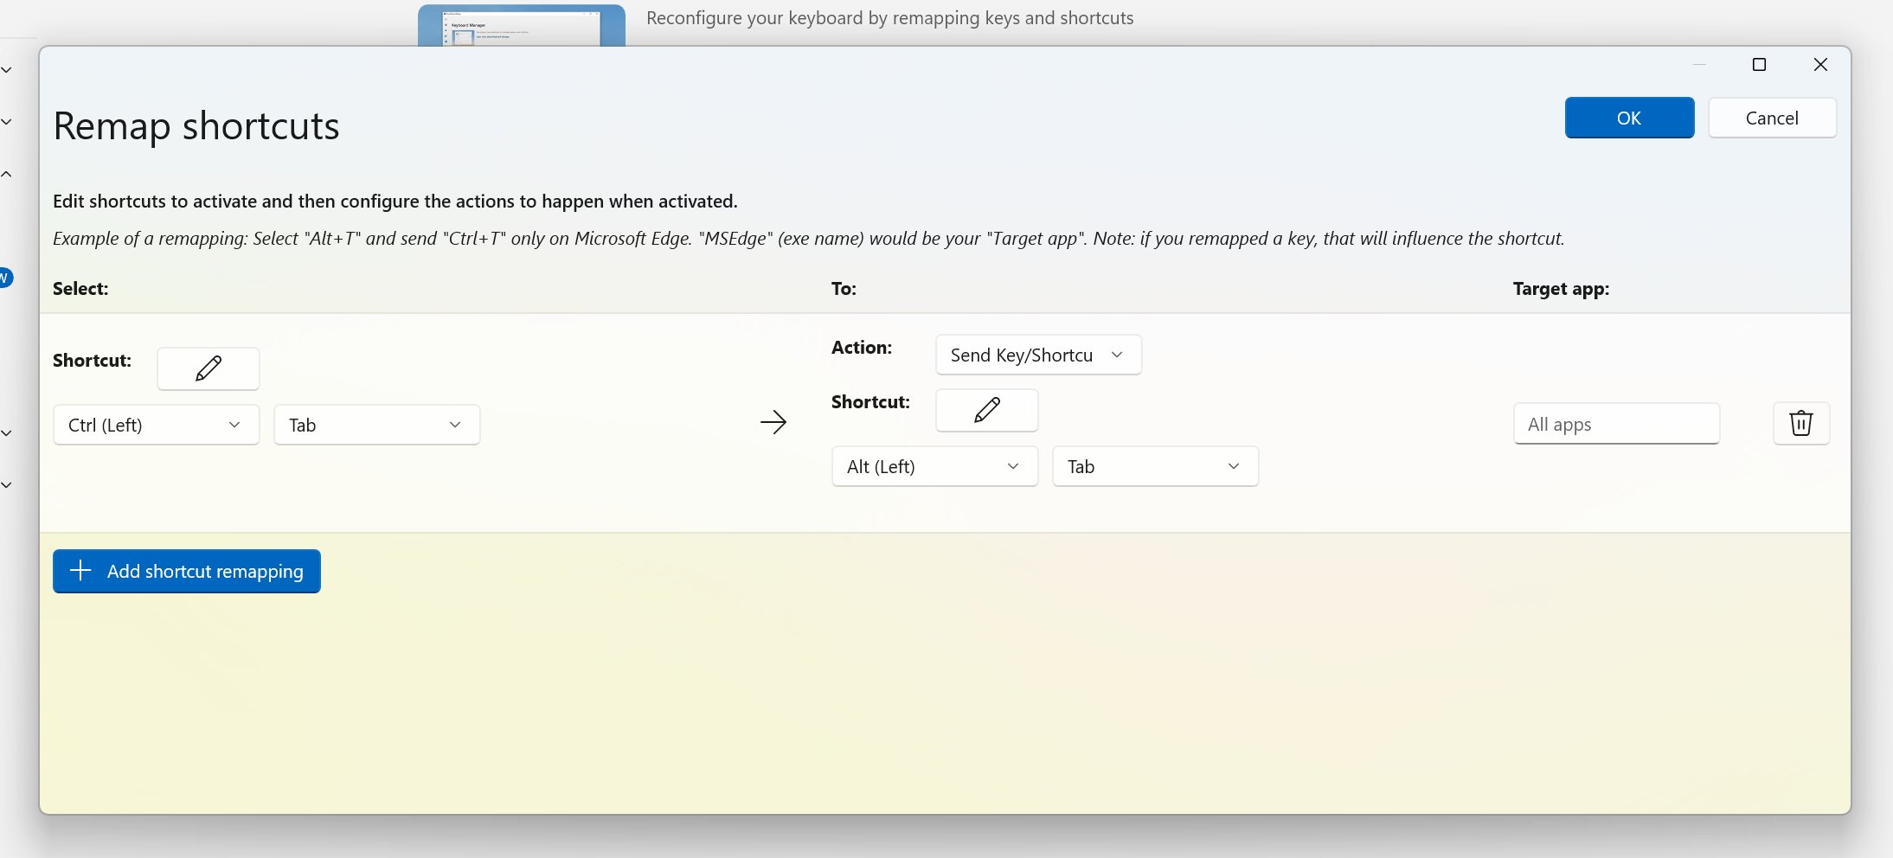The image size is (1893, 858).
Task: Expand the chevron below the upward sidebar arrow
Action: click(x=6, y=432)
